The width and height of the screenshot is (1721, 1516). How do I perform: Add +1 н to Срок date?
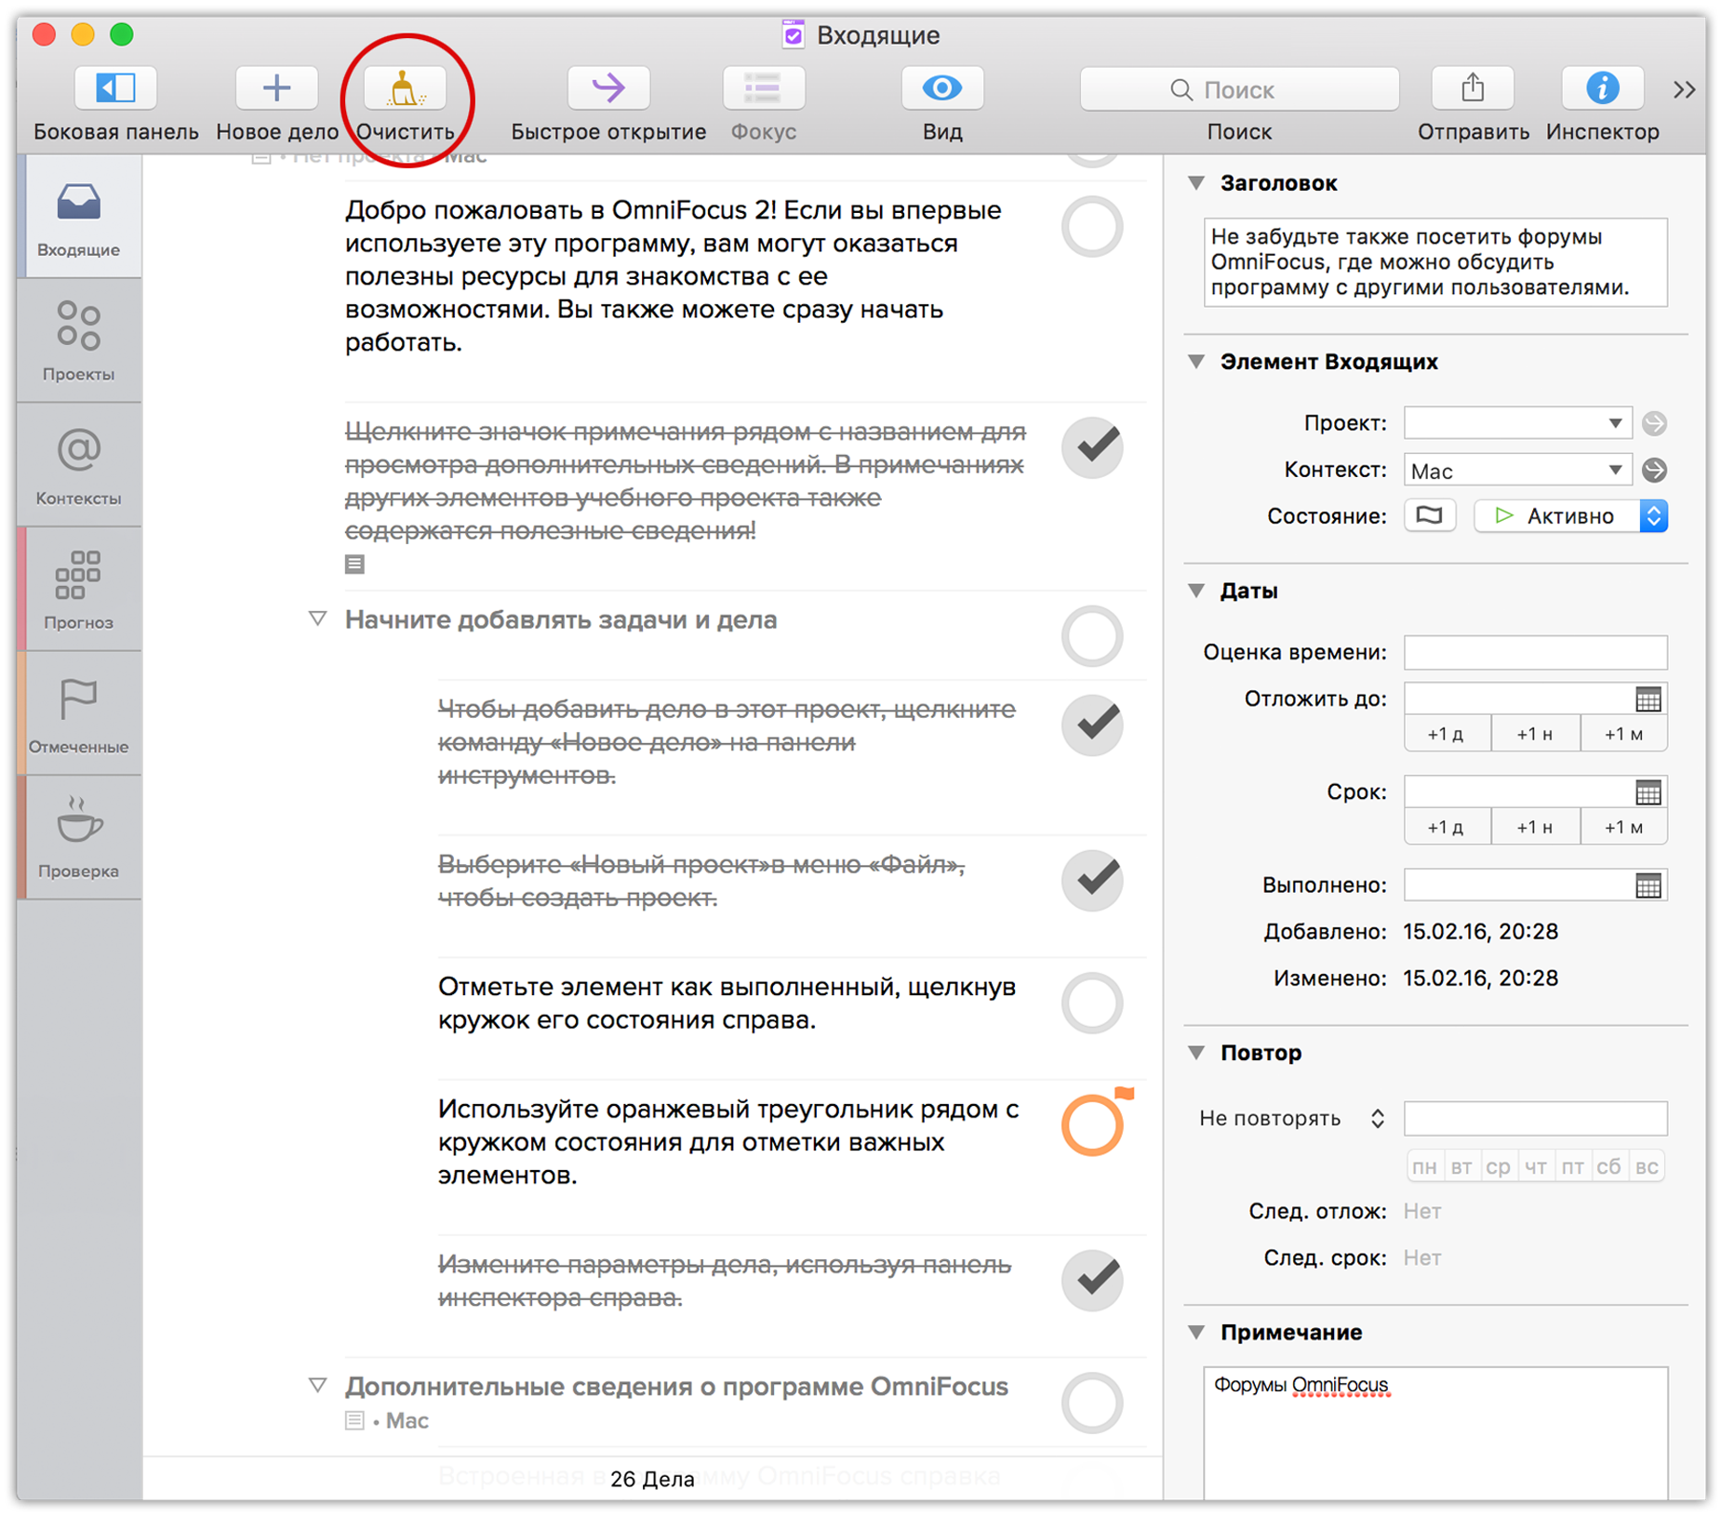[x=1535, y=827]
